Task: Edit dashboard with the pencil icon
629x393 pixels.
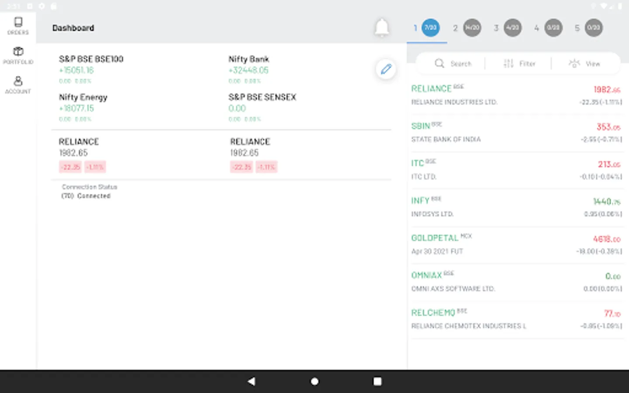Action: 386,69
